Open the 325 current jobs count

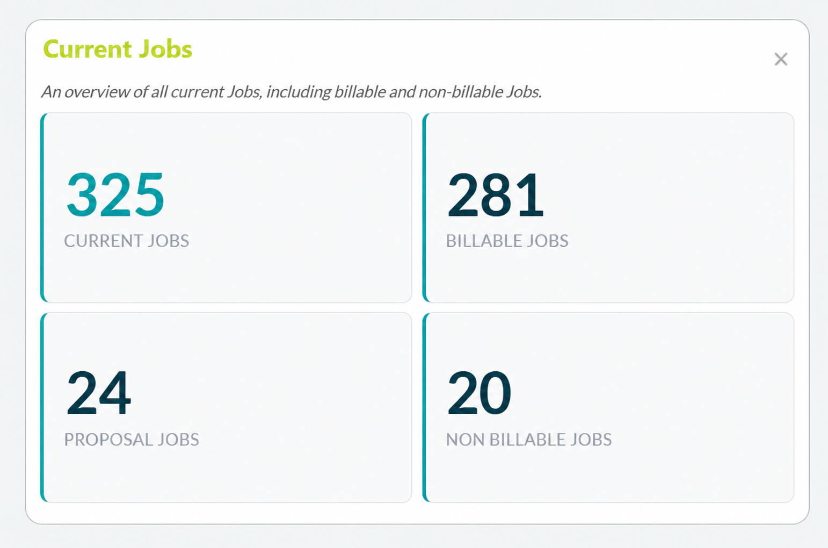115,194
